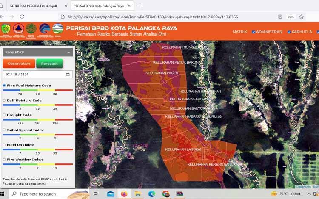The image size is (319, 199).
Task: Click the KELURAHAN KERENG BANGKIRAI map label
Action: (x=215, y=164)
